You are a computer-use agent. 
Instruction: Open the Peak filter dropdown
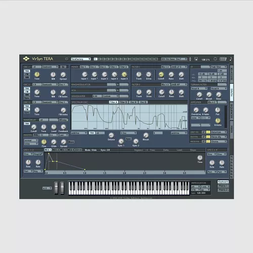[219, 67]
